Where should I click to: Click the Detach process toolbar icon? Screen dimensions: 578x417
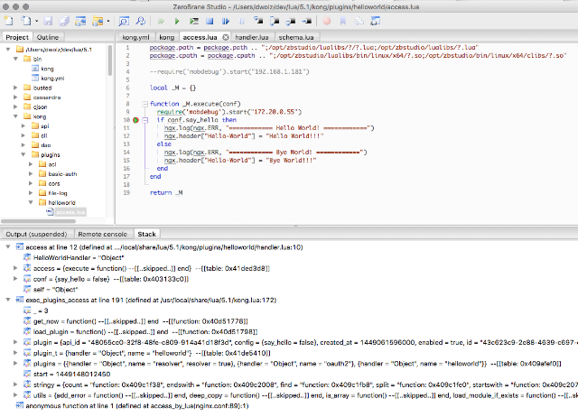tap(226, 21)
